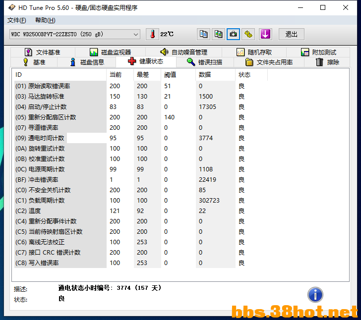This screenshot has width=361, height=320.
Task: Switch to the 磁盘监视器 tab
Action: 110,52
